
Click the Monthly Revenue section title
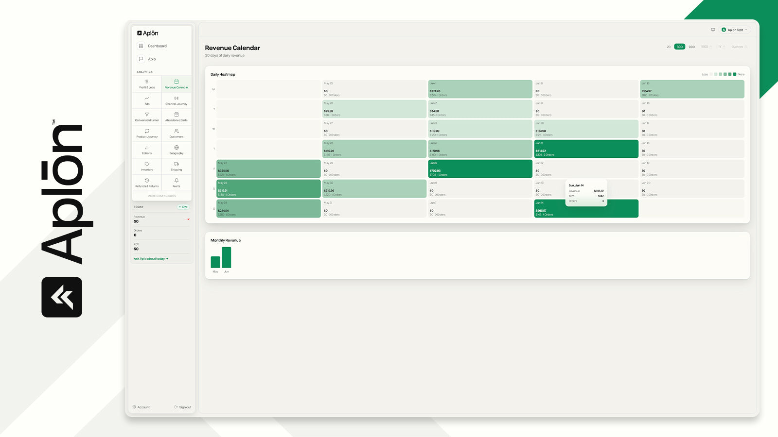coord(226,240)
